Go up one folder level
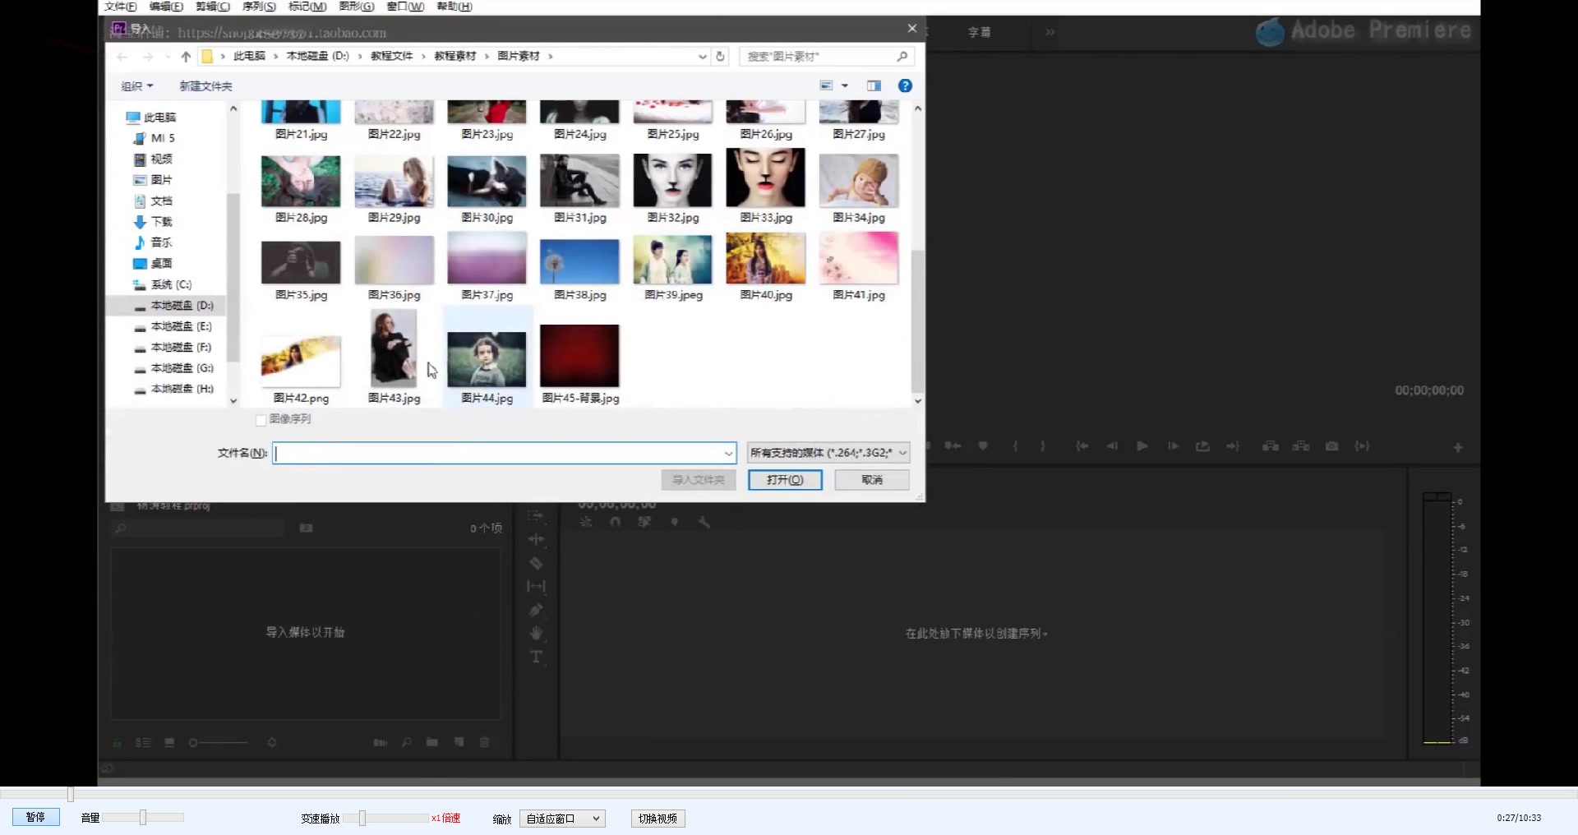Screen dimensions: 1578x835 [186, 56]
